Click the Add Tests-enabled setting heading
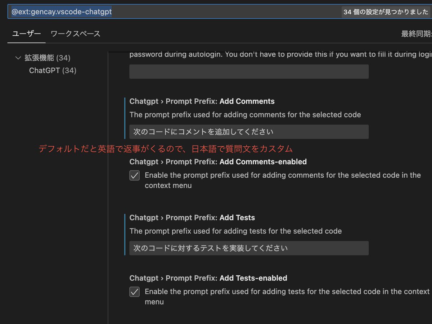Image resolution: width=432 pixels, height=324 pixels. (x=208, y=279)
